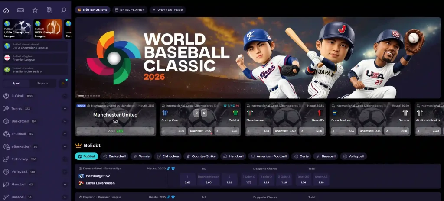Click the England · Premier League match header
This screenshot has width=444, height=201.
pos(258,197)
